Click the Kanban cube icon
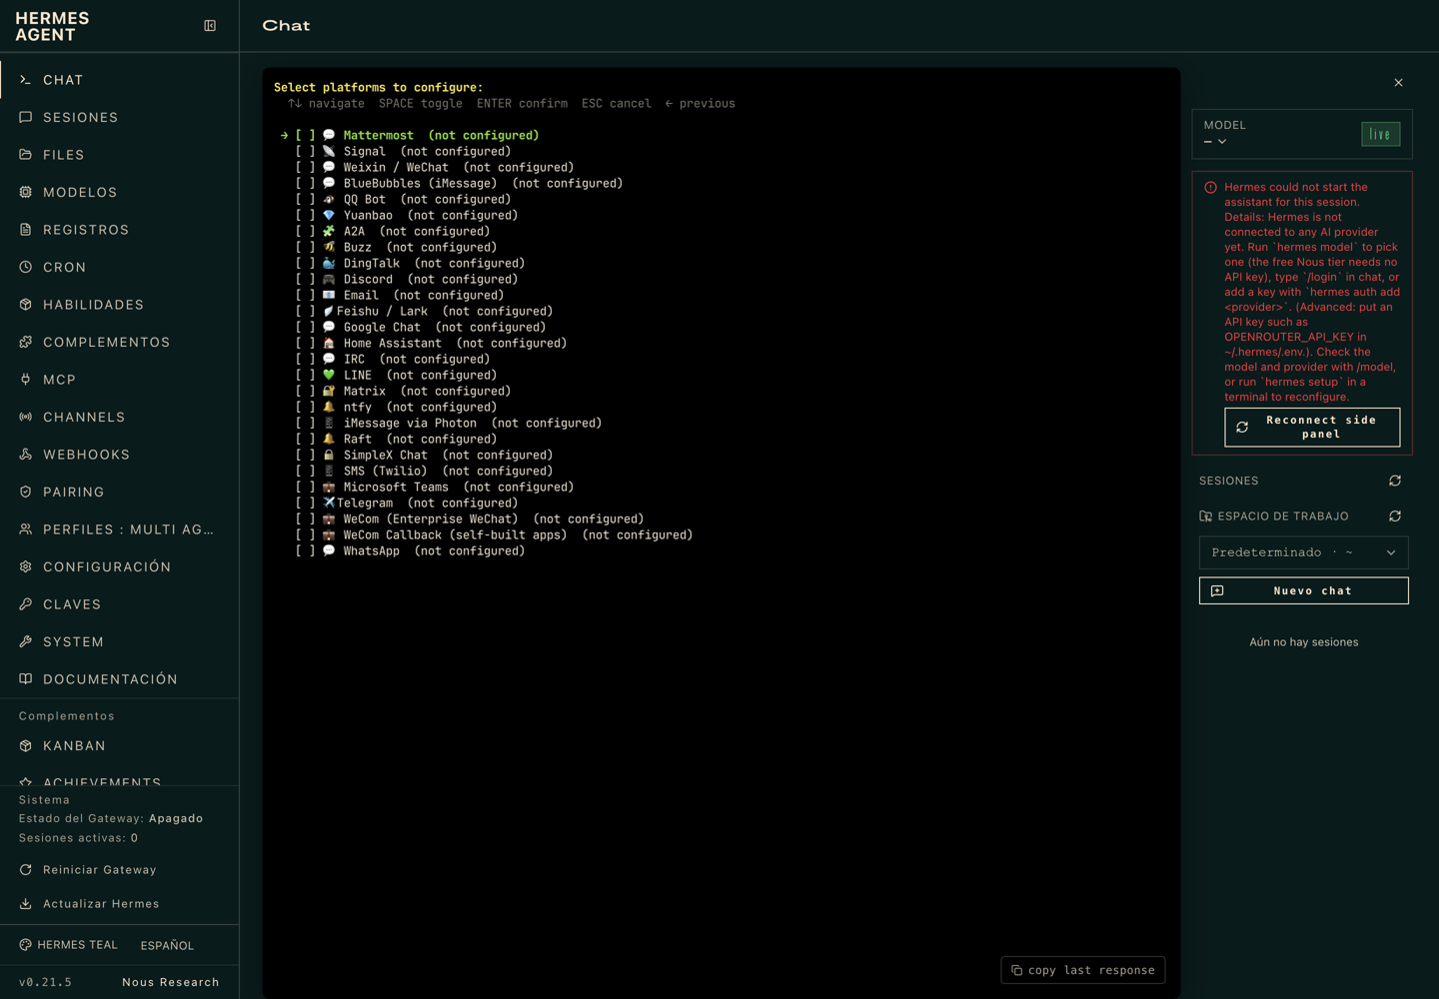The width and height of the screenshot is (1439, 999). pyautogui.click(x=26, y=746)
